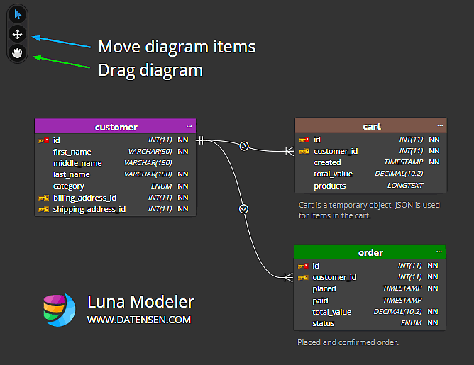Screen dimensions: 474x365
Task: Click the cart customer_id foreign key icon
Action: click(x=304, y=151)
